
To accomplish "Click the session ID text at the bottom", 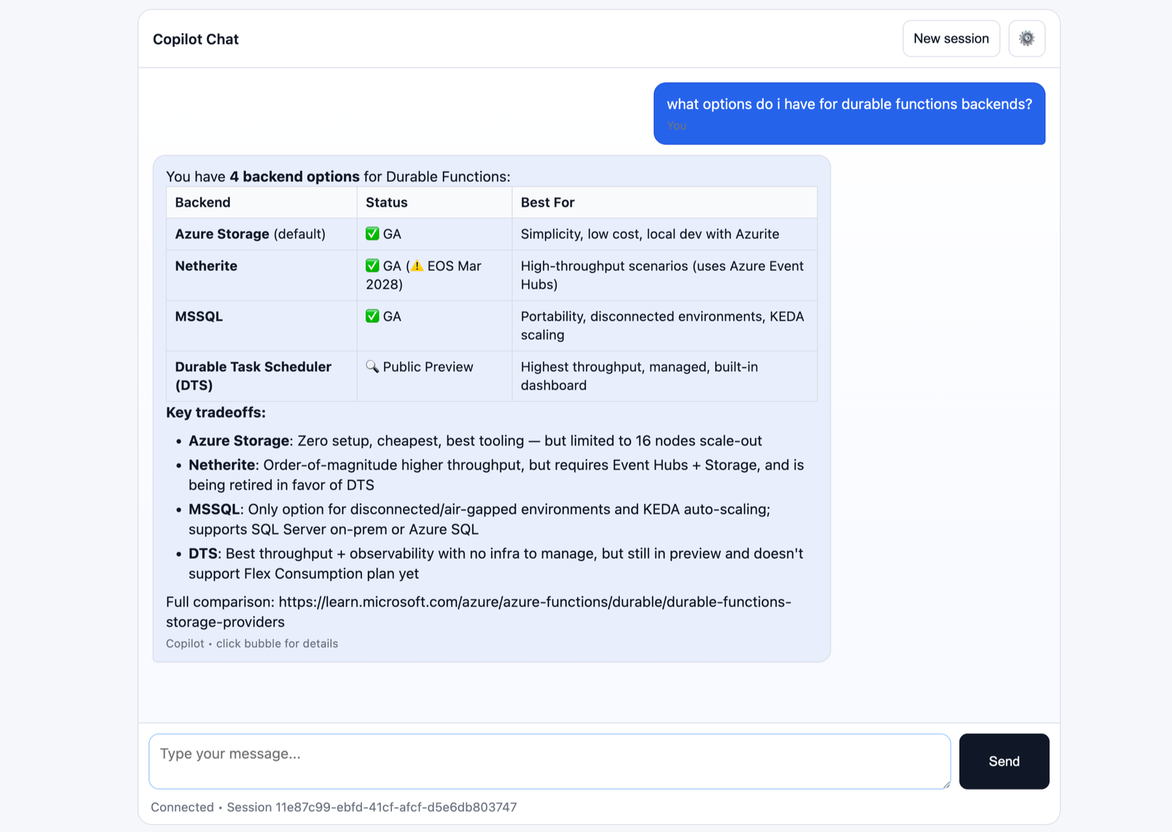I will click(x=333, y=807).
